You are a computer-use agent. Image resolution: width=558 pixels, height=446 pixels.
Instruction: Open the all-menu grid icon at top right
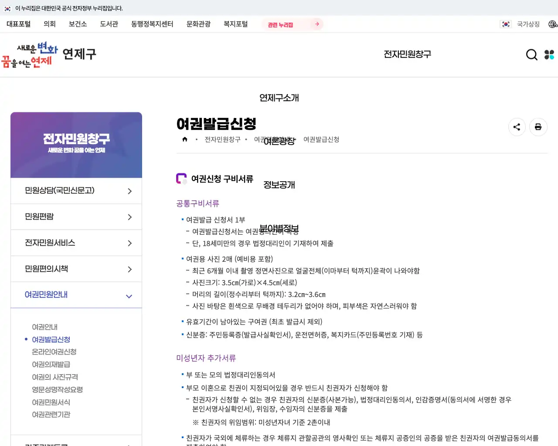click(549, 54)
